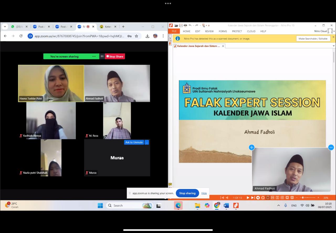336x233 pixels.
Task: Collapse the speaker video with minus icon
Action: (331, 147)
